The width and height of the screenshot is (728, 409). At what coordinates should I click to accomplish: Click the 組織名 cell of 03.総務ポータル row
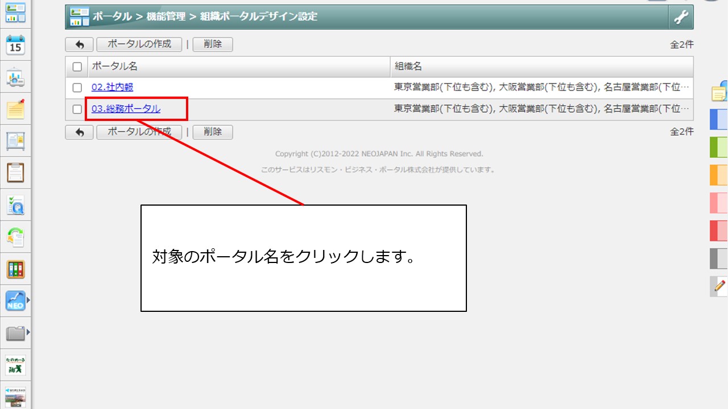(542, 109)
